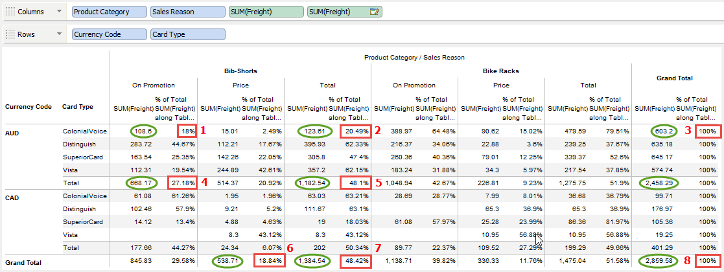724x272 pixels.
Task: Click the Grand Total column header
Action: point(675,78)
